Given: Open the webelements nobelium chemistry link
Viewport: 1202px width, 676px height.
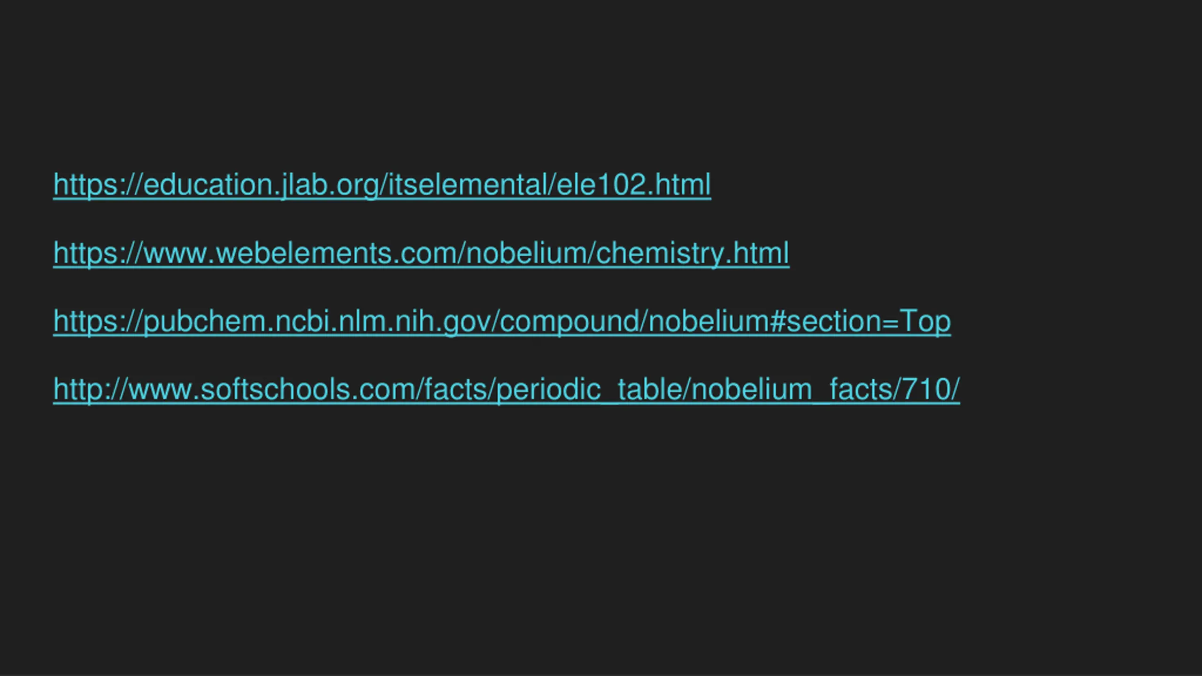Looking at the screenshot, I should 421,253.
